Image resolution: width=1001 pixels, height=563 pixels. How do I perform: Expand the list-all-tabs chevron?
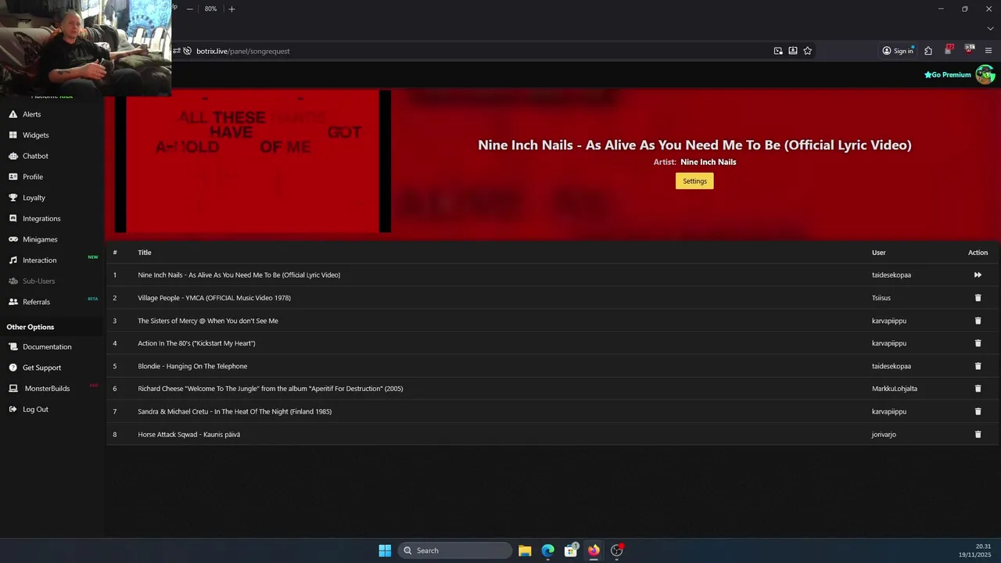pyautogui.click(x=990, y=29)
